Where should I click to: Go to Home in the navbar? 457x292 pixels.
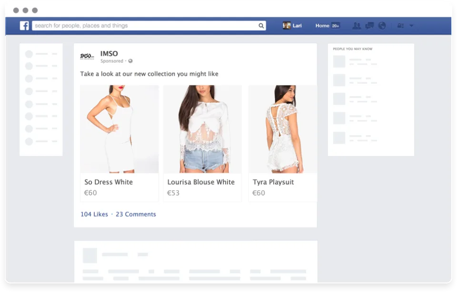click(322, 26)
